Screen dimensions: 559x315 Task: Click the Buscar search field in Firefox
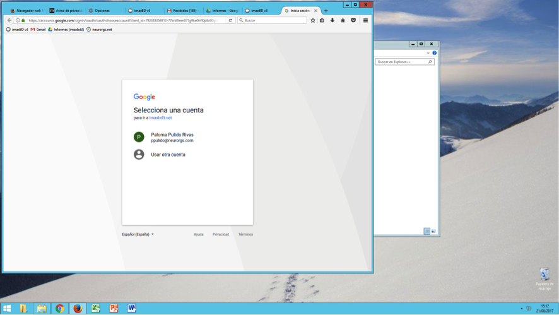tap(272, 20)
